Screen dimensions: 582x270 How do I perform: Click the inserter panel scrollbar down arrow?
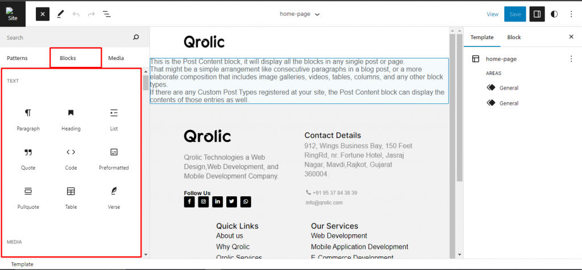[x=145, y=255]
